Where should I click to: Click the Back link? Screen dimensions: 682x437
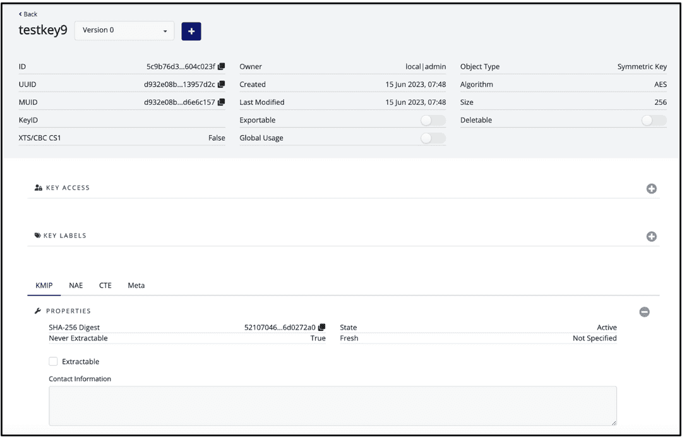coord(27,13)
